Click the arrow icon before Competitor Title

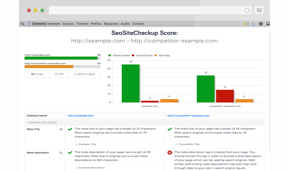[x=176, y=144]
